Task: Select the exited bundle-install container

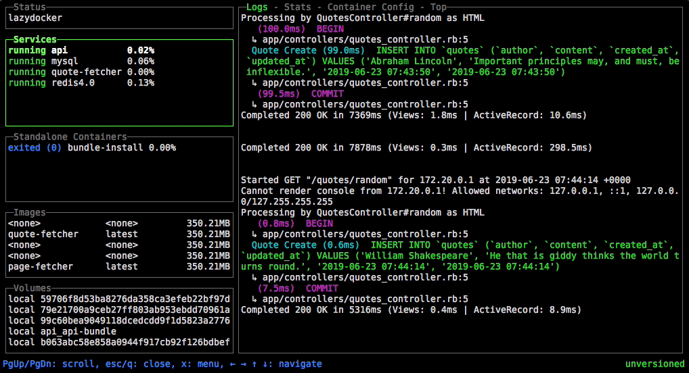Action: pos(91,148)
